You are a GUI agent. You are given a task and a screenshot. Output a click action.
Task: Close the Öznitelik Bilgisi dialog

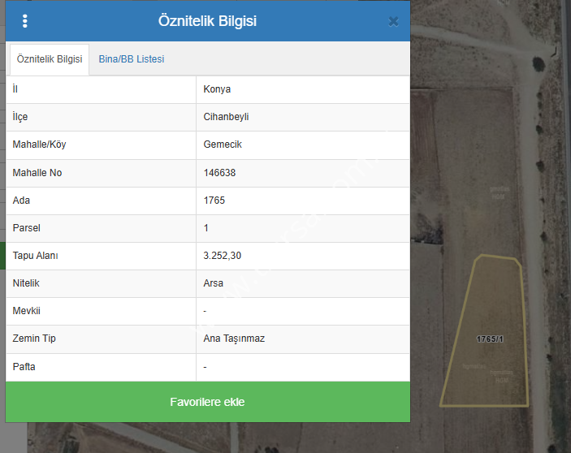point(393,22)
